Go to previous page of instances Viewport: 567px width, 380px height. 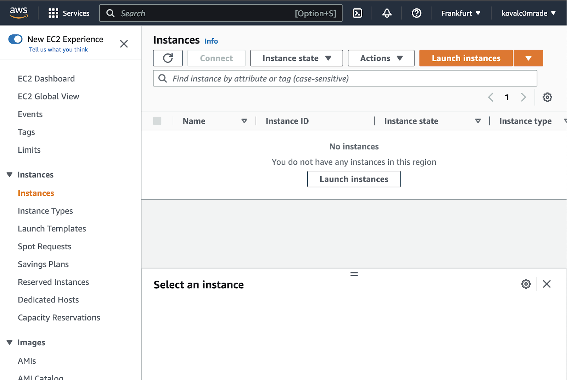pyautogui.click(x=491, y=97)
